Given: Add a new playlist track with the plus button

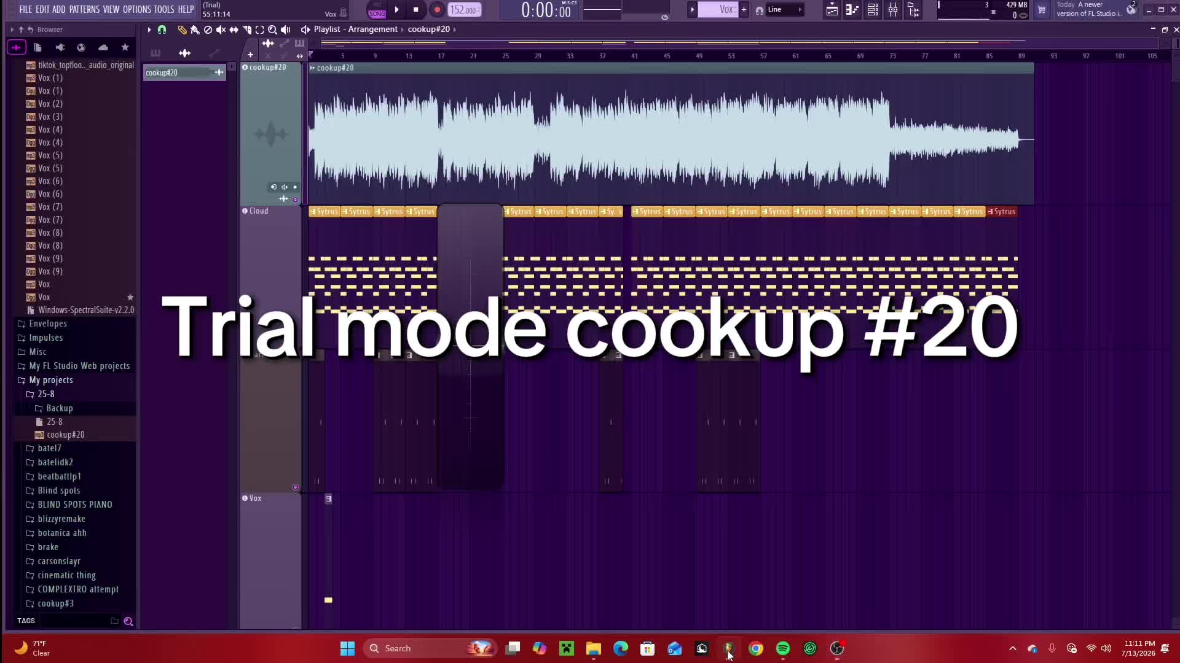Looking at the screenshot, I should click(x=250, y=55).
